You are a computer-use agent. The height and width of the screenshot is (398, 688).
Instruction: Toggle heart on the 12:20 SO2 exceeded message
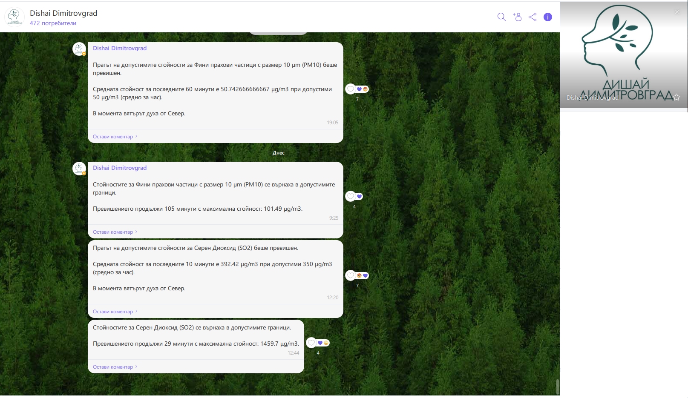point(351,275)
